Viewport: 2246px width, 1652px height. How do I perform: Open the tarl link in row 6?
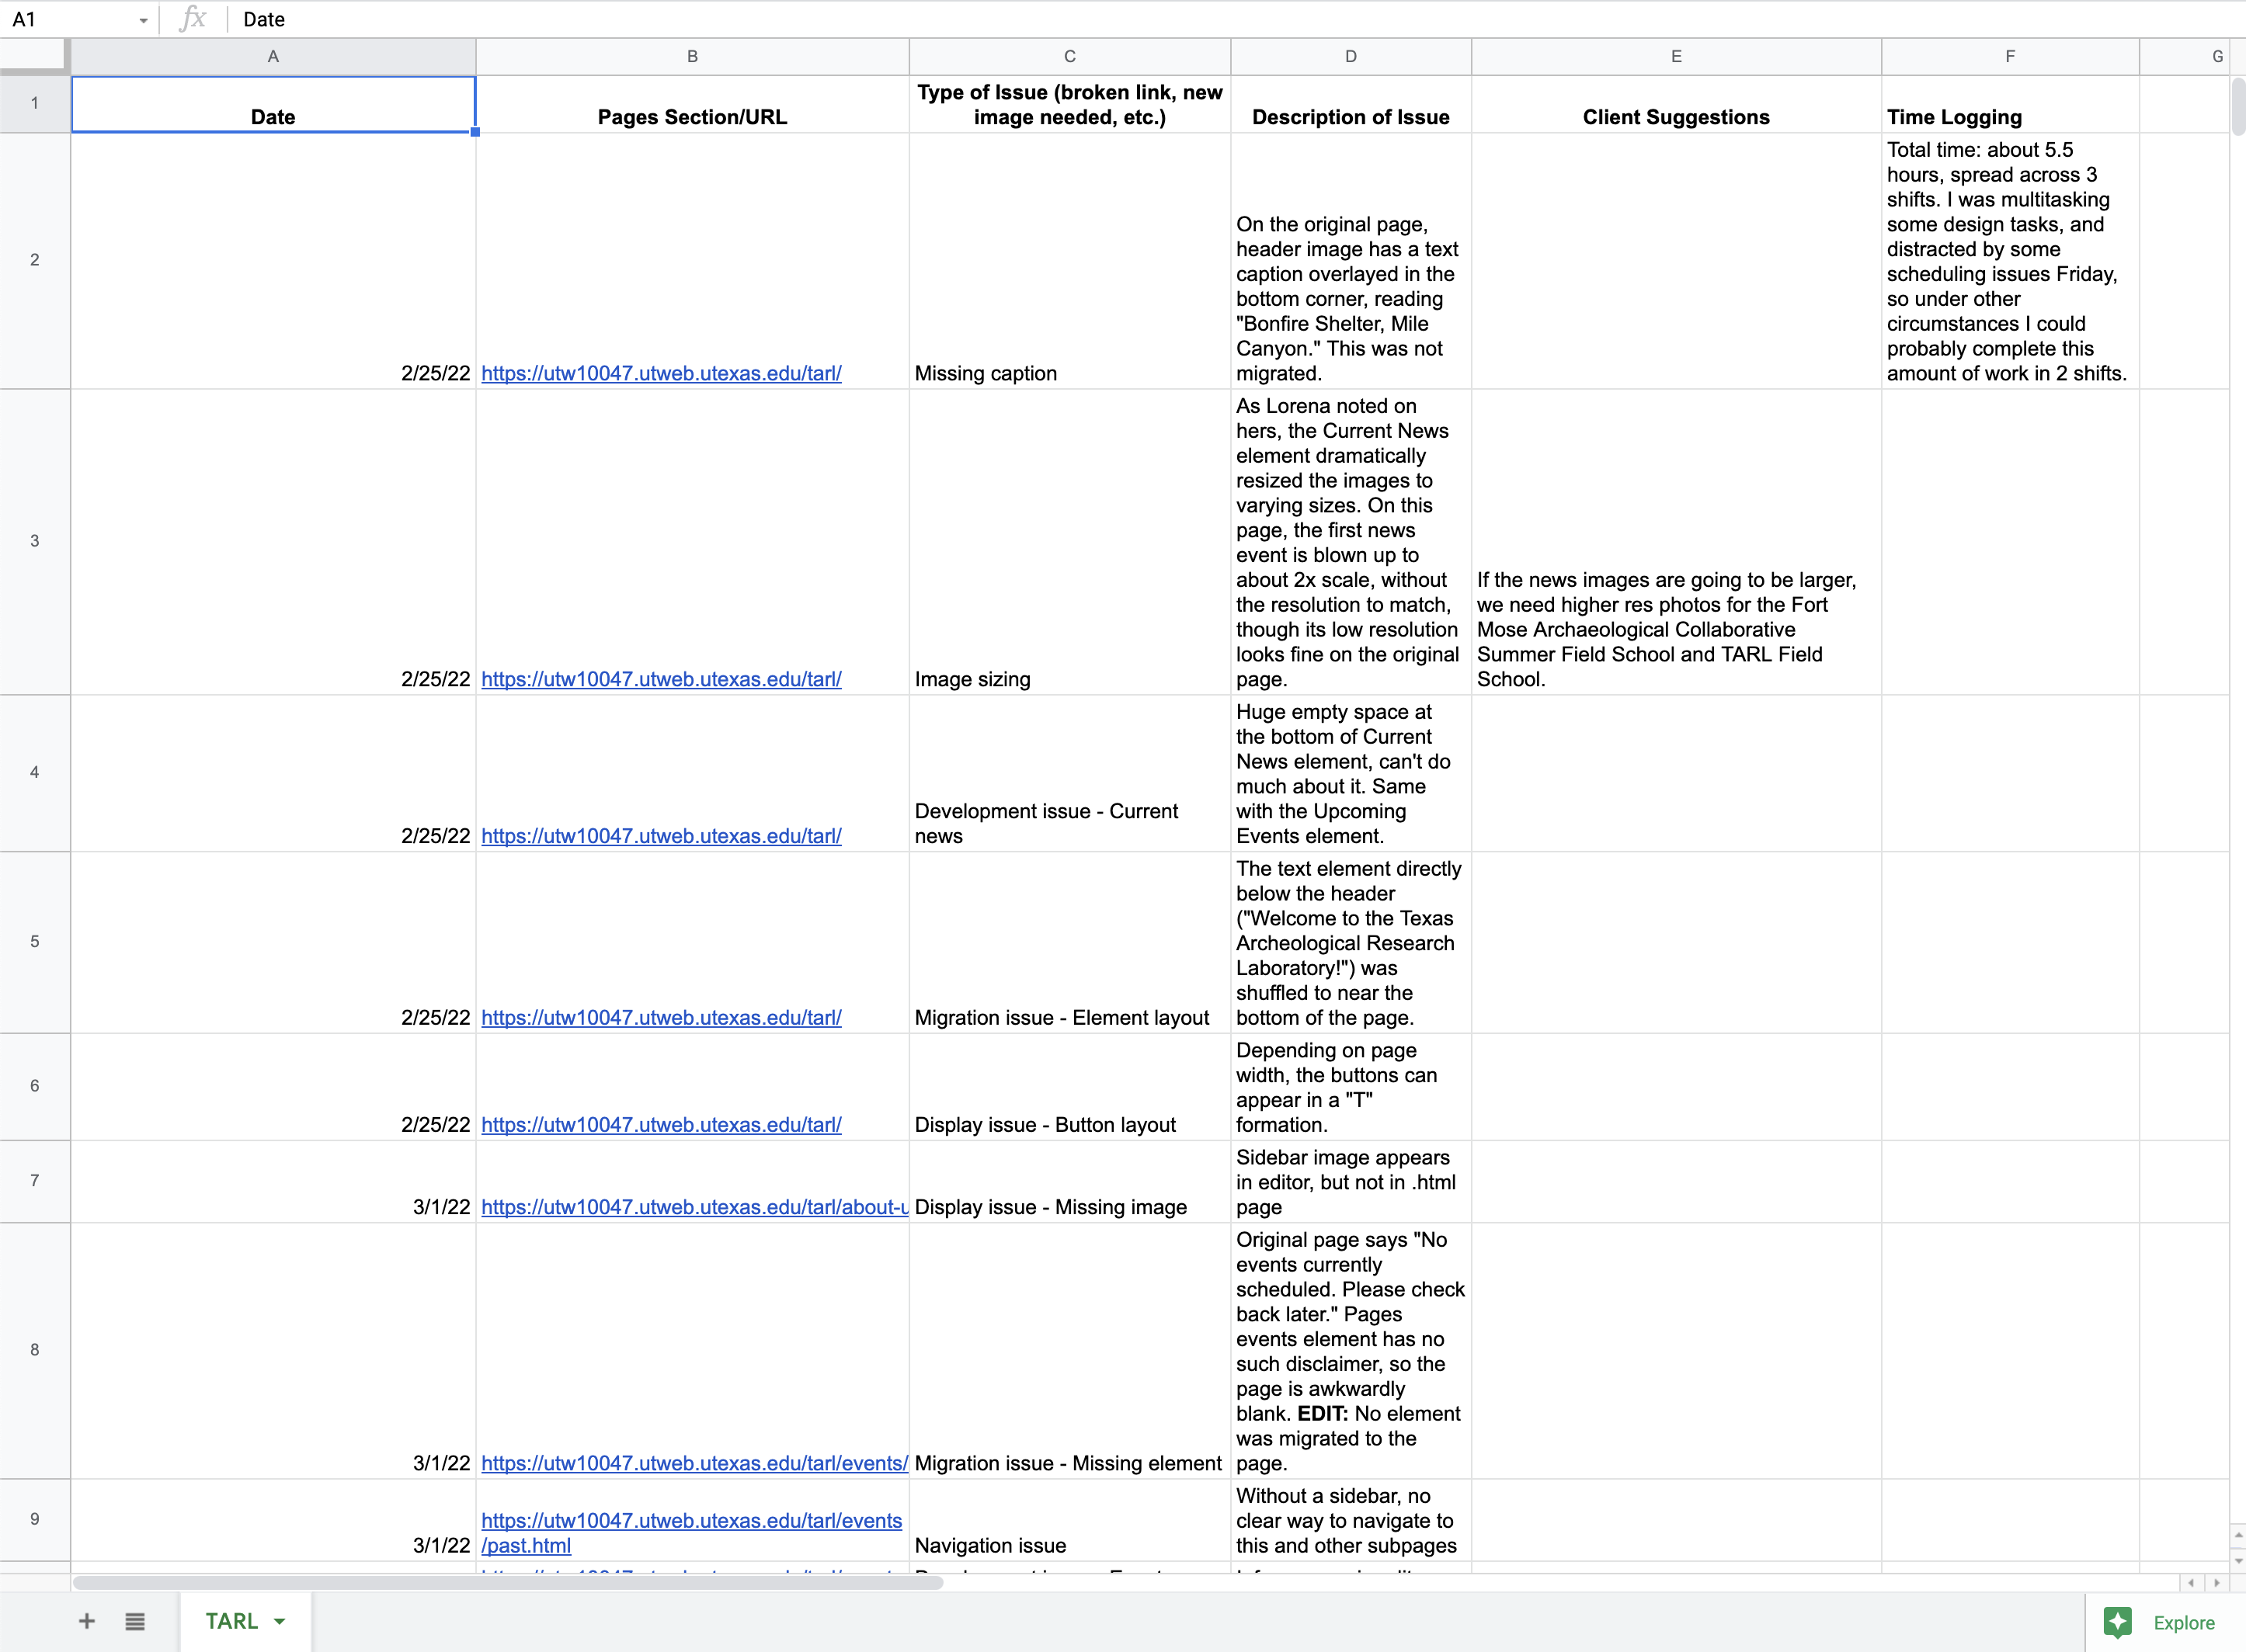[661, 1125]
